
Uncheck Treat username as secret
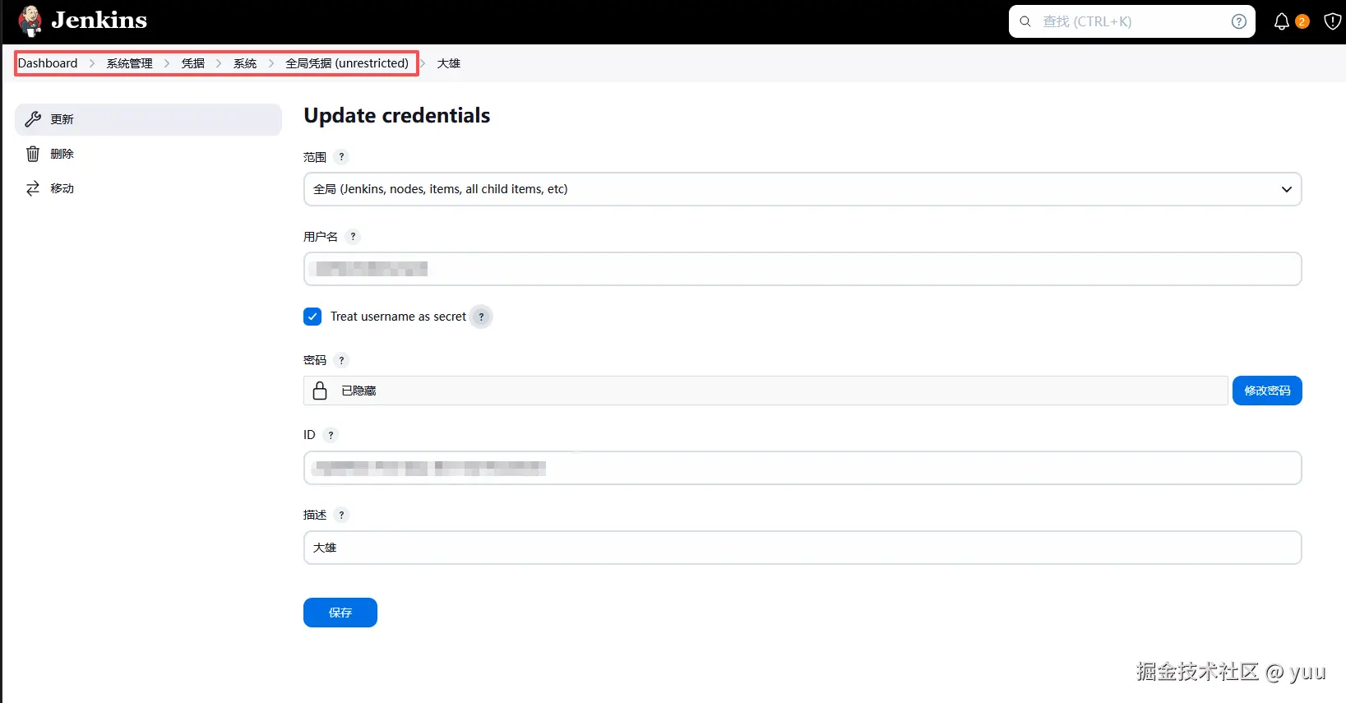(x=312, y=316)
